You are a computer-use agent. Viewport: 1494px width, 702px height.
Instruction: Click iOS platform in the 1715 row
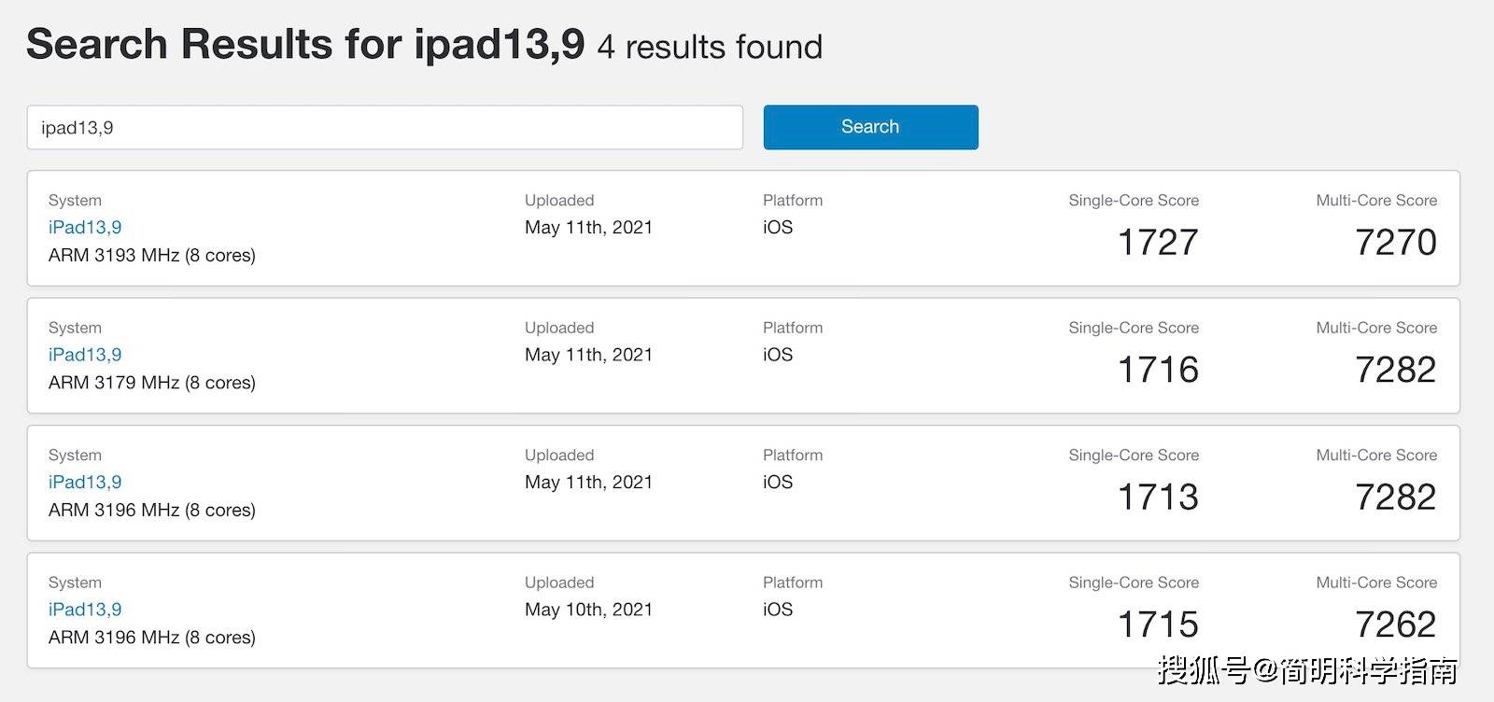[x=778, y=610]
